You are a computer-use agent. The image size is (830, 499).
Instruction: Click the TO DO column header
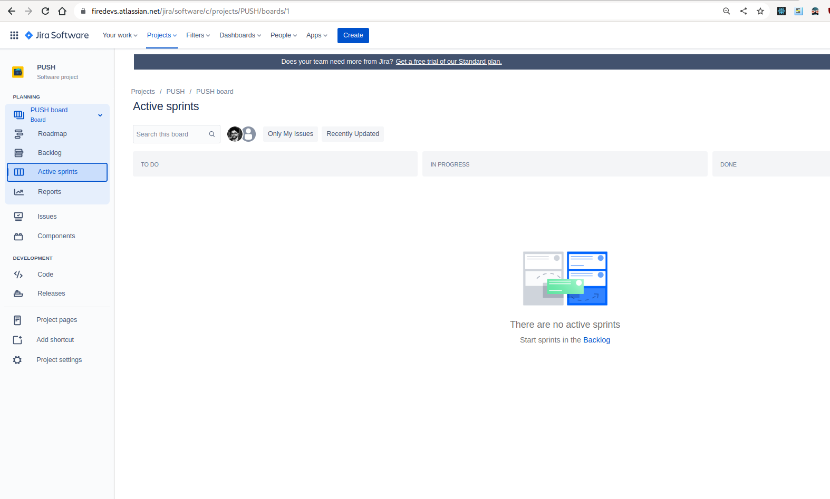pyautogui.click(x=275, y=164)
